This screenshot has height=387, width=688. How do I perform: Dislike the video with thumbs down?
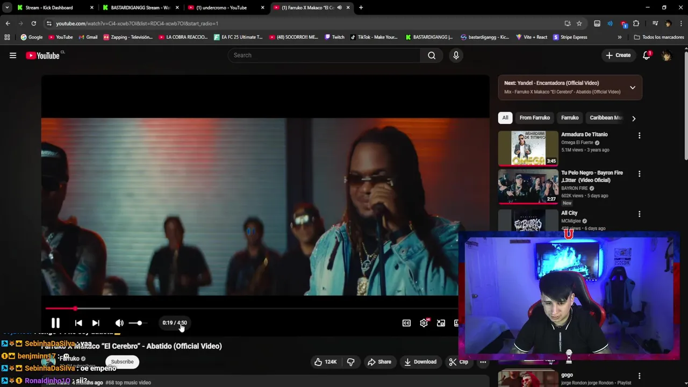(351, 362)
